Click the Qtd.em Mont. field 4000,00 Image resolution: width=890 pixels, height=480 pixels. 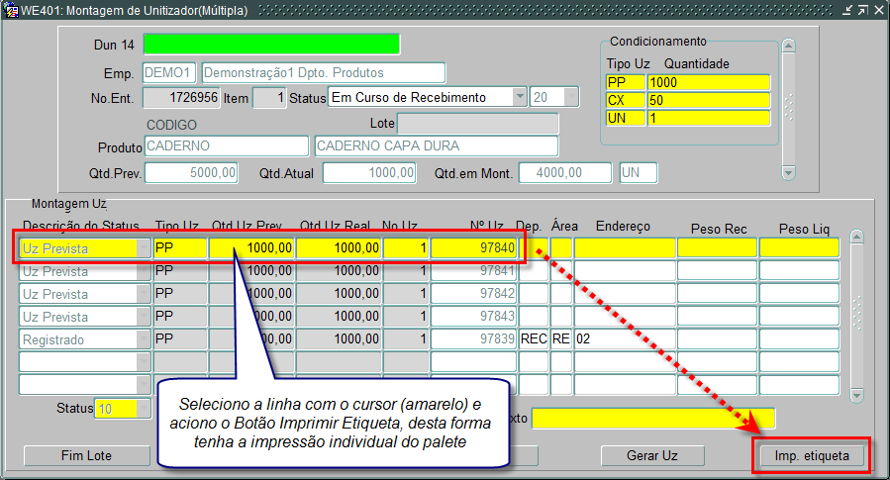point(565,172)
